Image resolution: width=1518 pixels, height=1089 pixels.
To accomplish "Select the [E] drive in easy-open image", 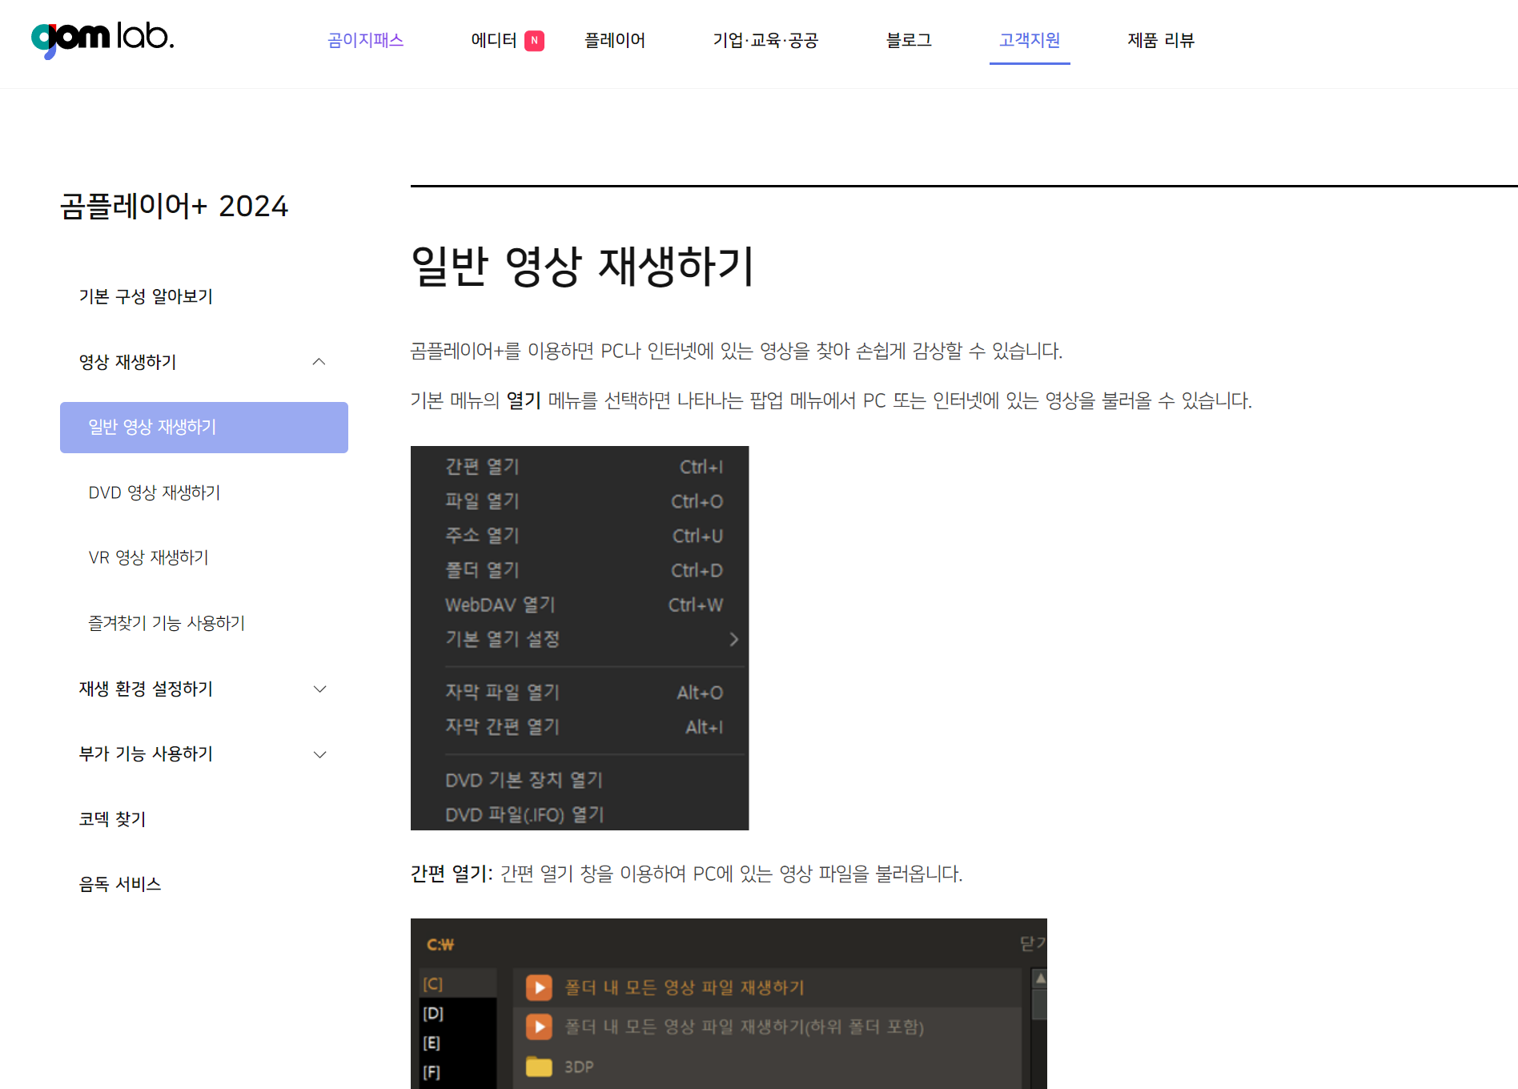I will pyautogui.click(x=458, y=1043).
